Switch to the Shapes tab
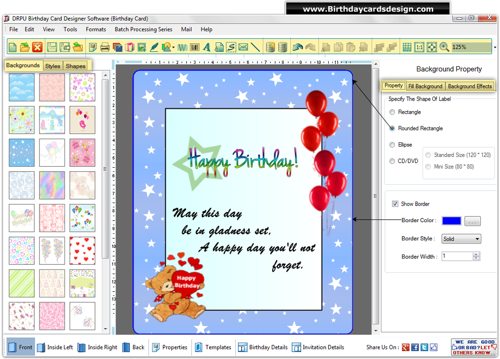Viewport: 500px width, 359px height. click(x=75, y=66)
